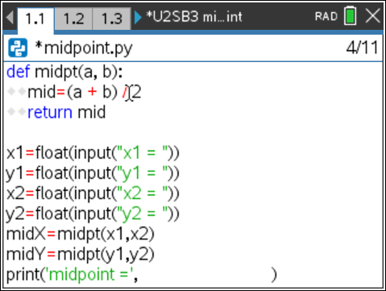The height and width of the screenshot is (291, 386).
Task: Click the x2=float(input("x2 = ")) line
Action: pos(93,193)
